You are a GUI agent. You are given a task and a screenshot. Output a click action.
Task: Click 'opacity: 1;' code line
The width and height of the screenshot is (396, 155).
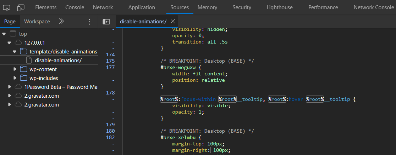tap(188, 112)
